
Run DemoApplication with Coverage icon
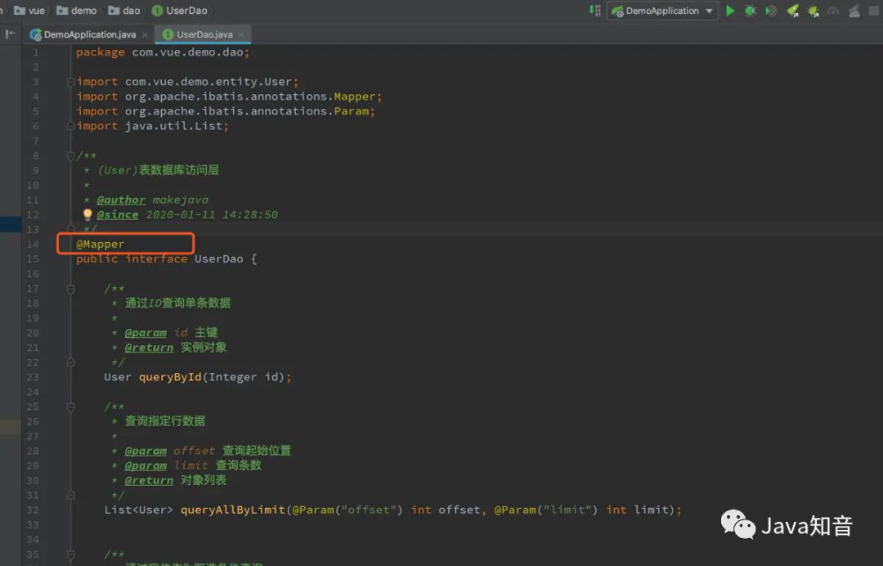(x=770, y=11)
